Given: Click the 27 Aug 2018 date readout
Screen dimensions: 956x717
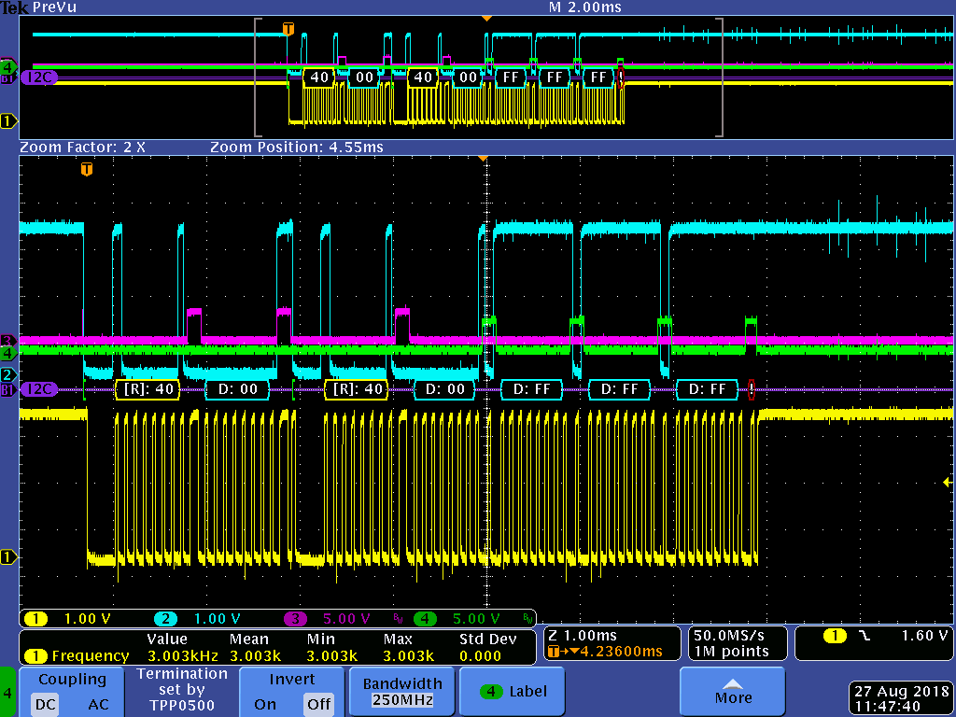Looking at the screenshot, I should [902, 692].
